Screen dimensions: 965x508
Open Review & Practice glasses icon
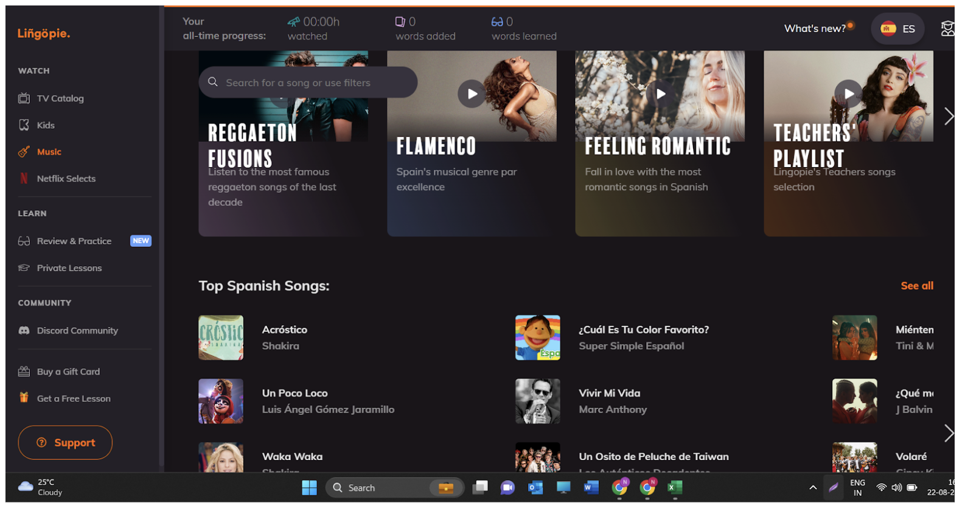click(x=24, y=241)
